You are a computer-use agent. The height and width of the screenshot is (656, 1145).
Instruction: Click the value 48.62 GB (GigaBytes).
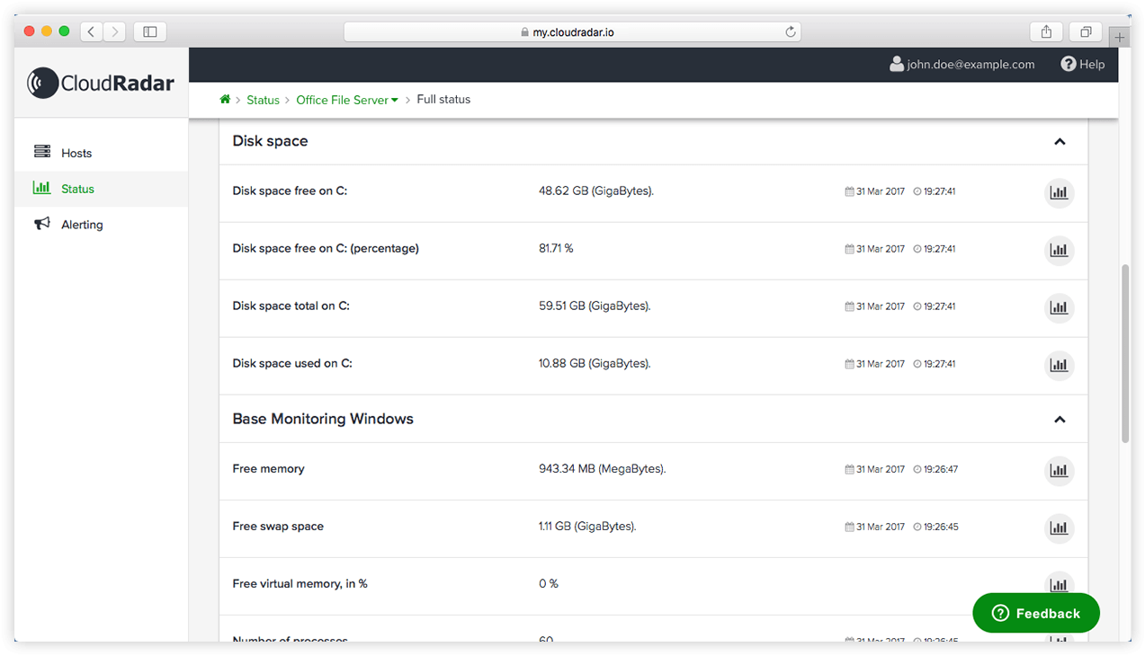click(x=596, y=191)
